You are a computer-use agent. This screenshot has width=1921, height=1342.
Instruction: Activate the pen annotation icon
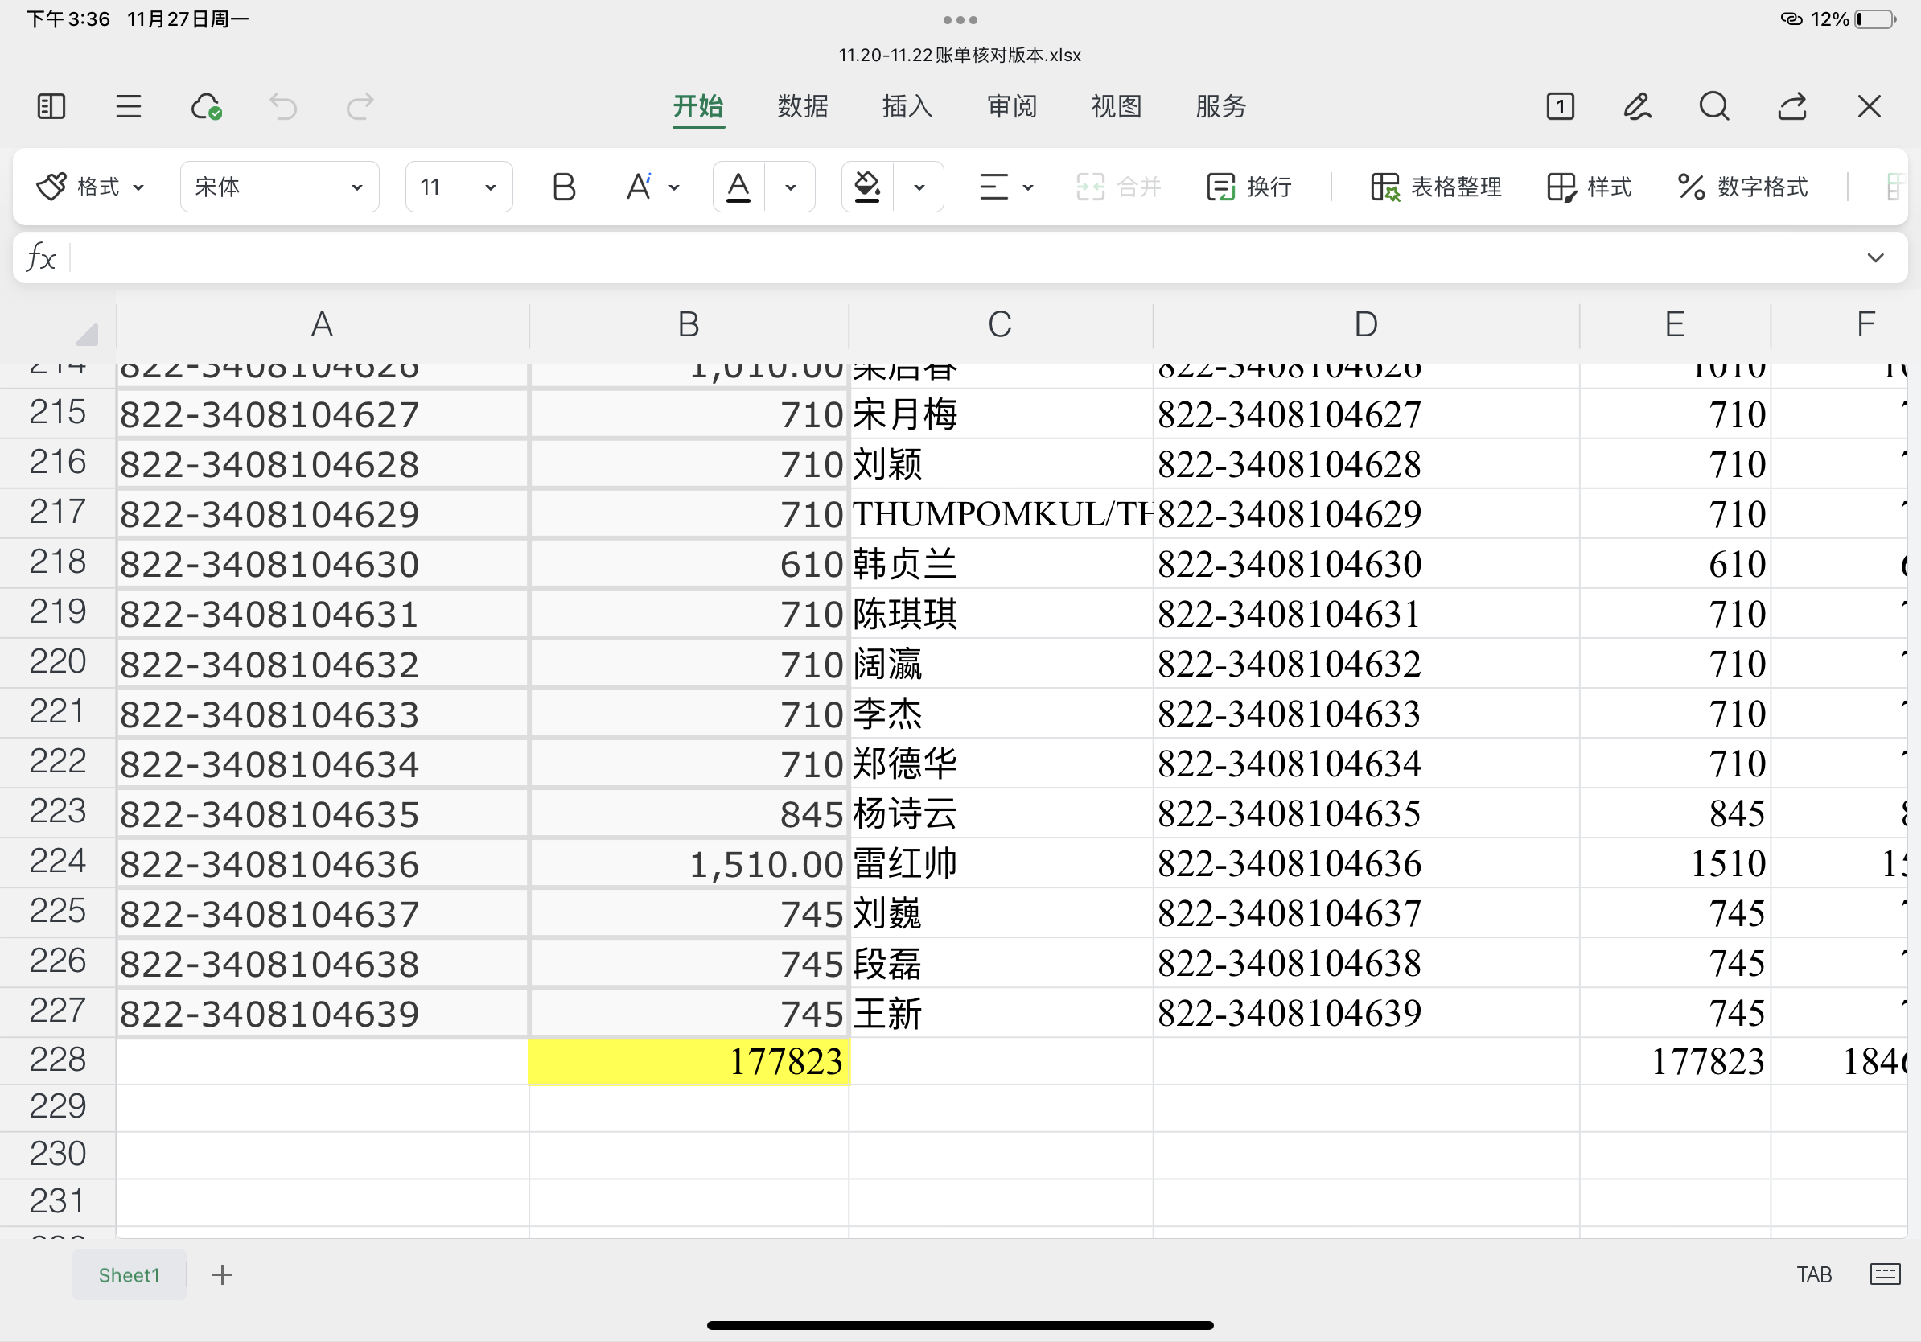tap(1636, 106)
